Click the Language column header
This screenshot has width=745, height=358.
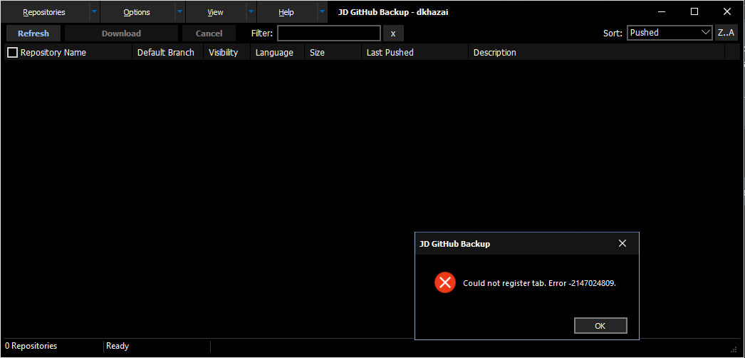point(278,52)
